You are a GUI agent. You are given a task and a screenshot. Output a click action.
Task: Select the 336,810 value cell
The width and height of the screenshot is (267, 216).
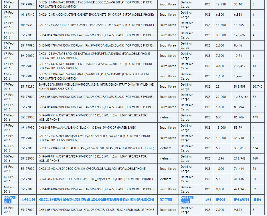point(240,148)
